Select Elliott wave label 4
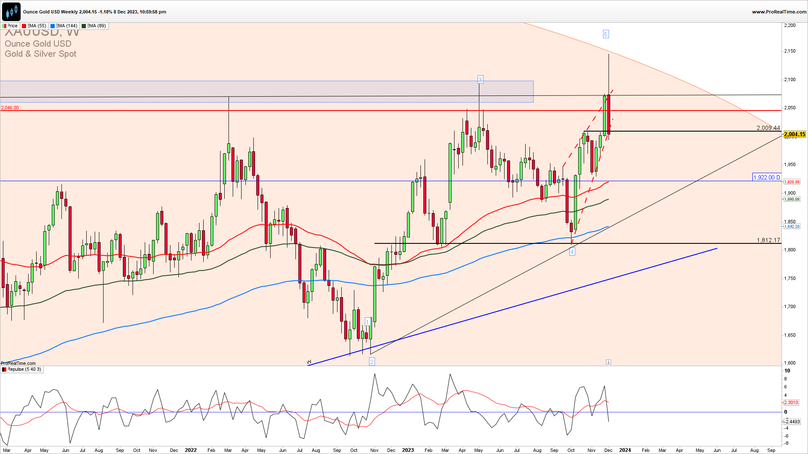The image size is (808, 454). click(x=572, y=252)
